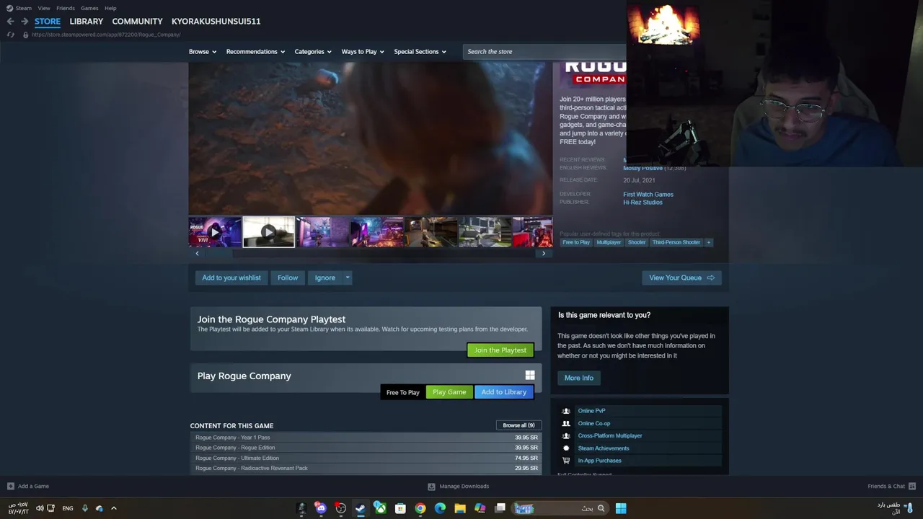923x519 pixels.
Task: Expand the Recommendations dropdown
Action: (x=255, y=52)
